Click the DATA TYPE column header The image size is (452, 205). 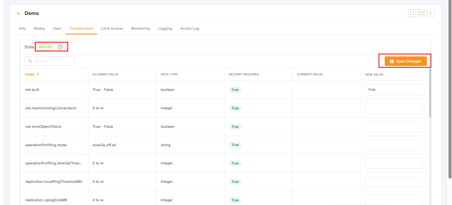(169, 74)
